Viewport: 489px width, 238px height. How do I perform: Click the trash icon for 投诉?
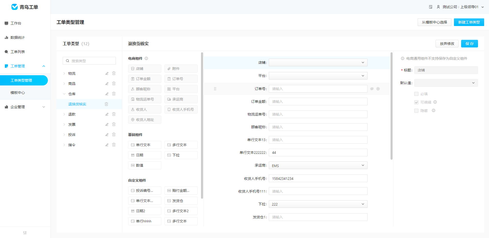click(x=114, y=134)
